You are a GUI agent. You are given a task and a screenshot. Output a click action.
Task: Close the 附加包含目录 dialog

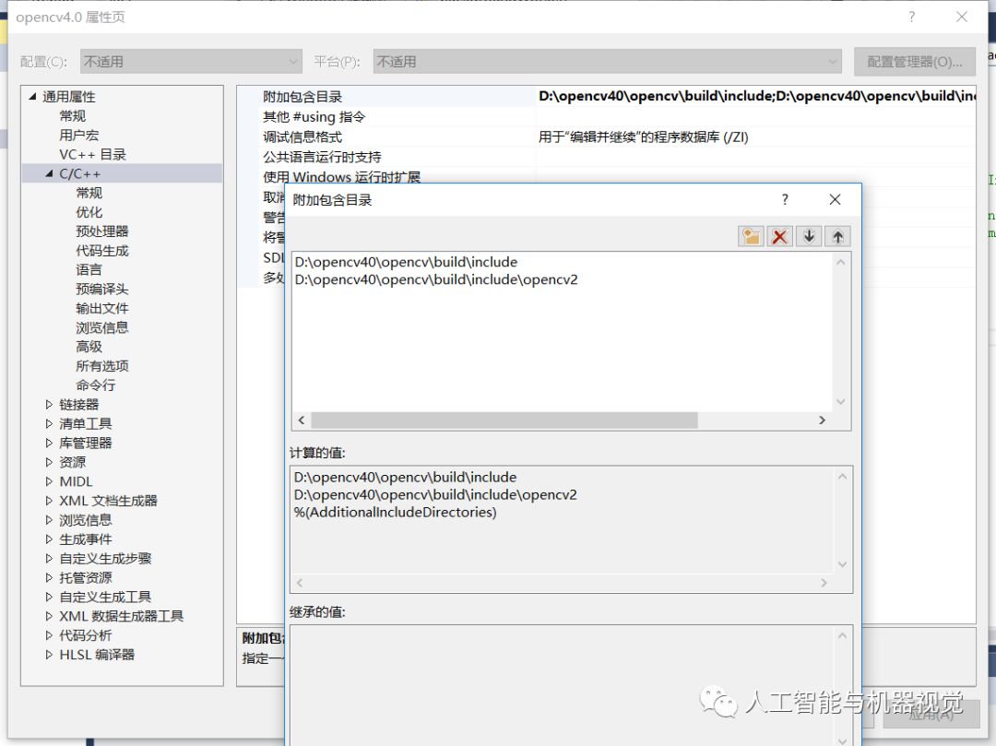tap(835, 200)
